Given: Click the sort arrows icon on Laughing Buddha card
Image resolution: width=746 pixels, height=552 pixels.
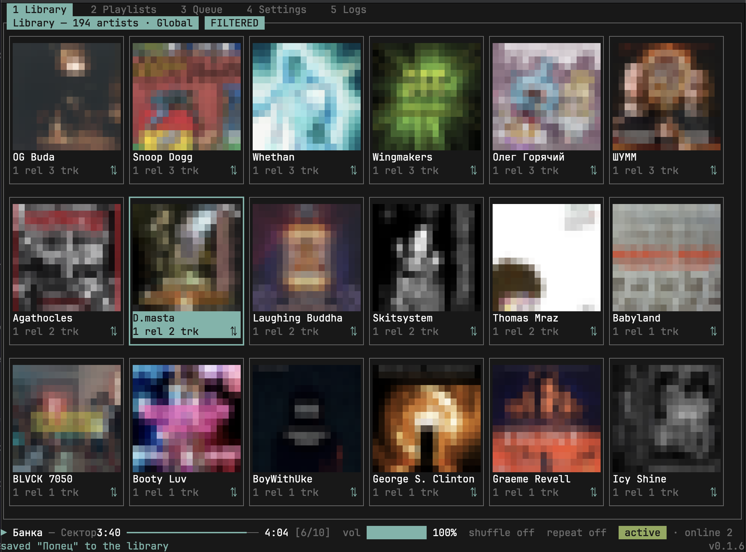Looking at the screenshot, I should click(354, 331).
